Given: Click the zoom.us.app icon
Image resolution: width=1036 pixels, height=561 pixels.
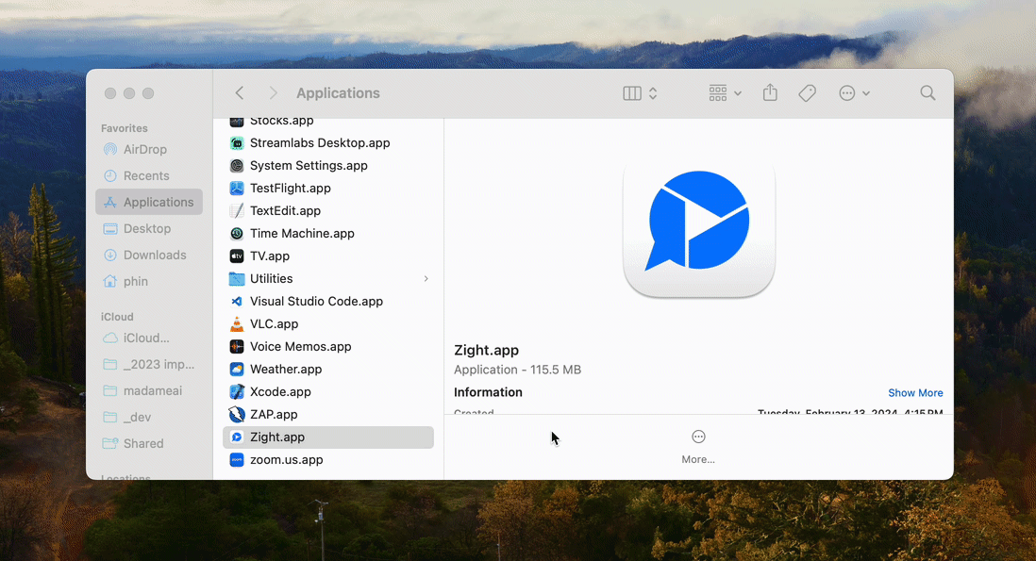Looking at the screenshot, I should (x=237, y=459).
